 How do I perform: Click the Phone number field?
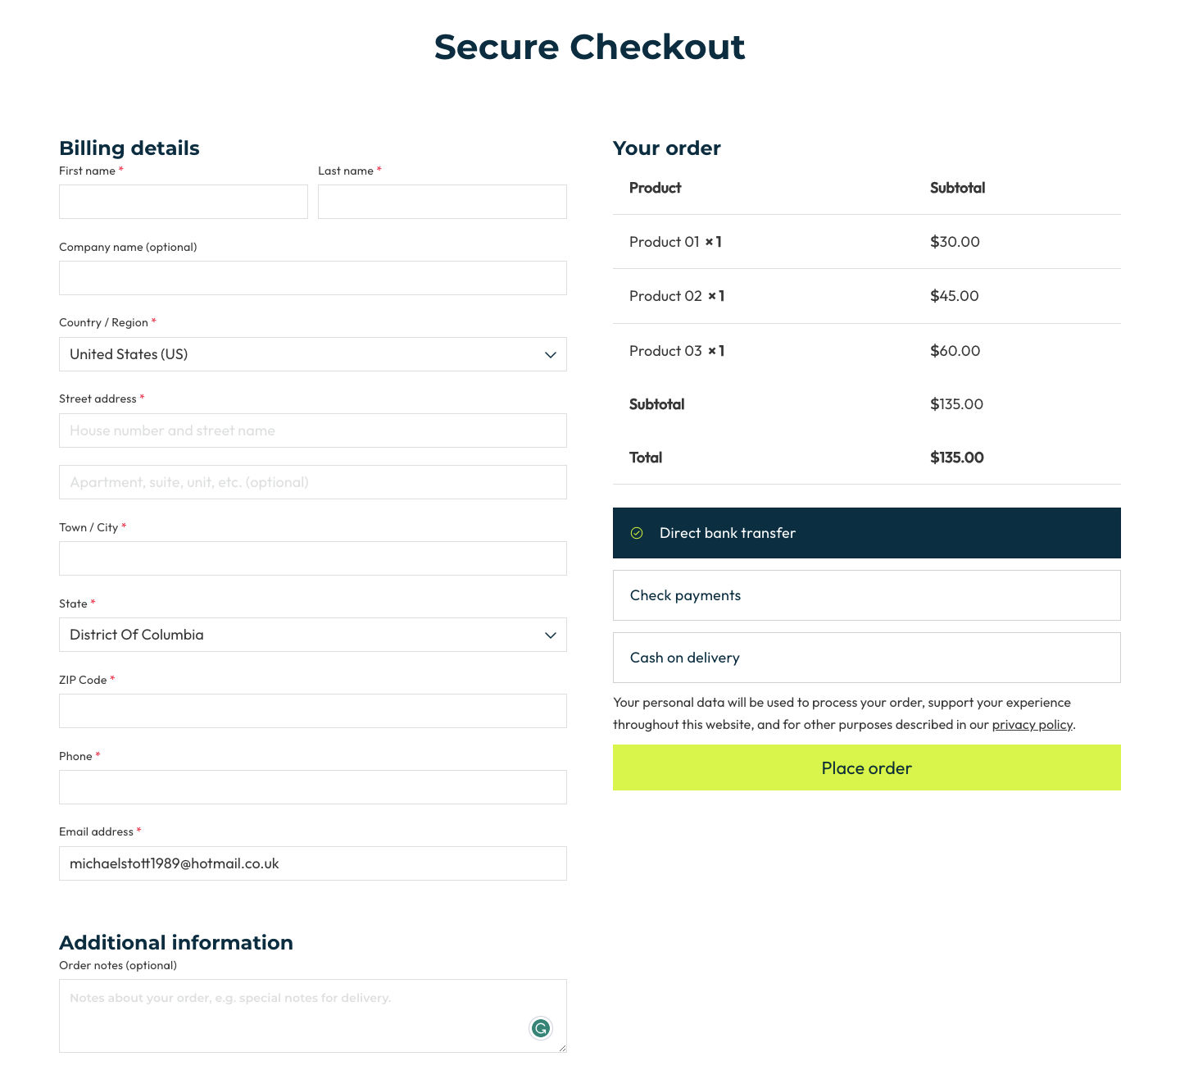[x=312, y=787]
